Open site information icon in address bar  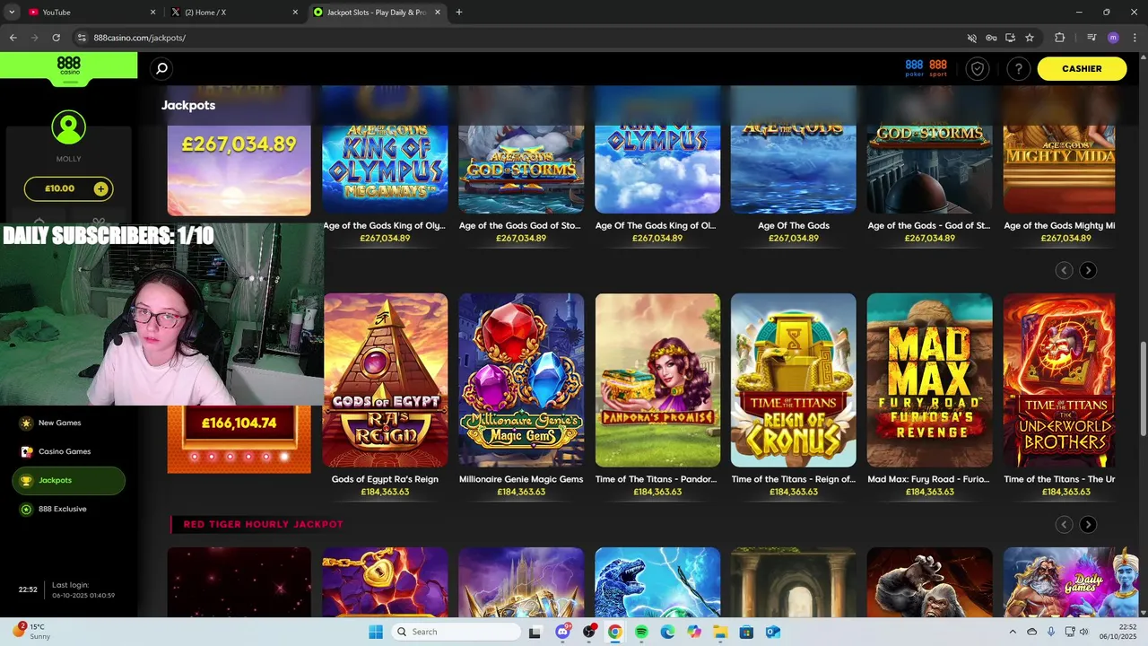click(x=82, y=38)
